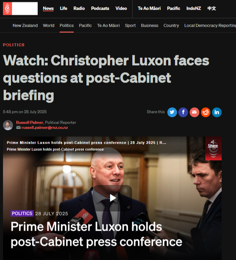
Task: Open the Podcasts section
Action: pyautogui.click(x=100, y=8)
